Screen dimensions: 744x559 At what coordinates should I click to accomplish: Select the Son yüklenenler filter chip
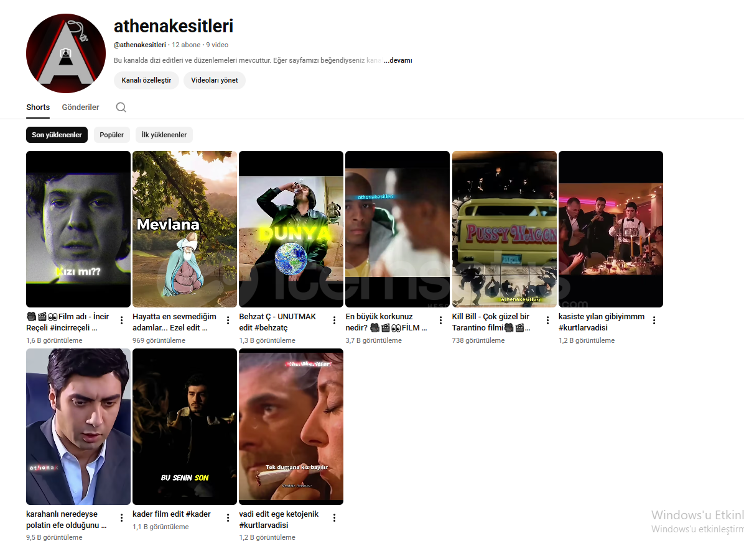57,135
